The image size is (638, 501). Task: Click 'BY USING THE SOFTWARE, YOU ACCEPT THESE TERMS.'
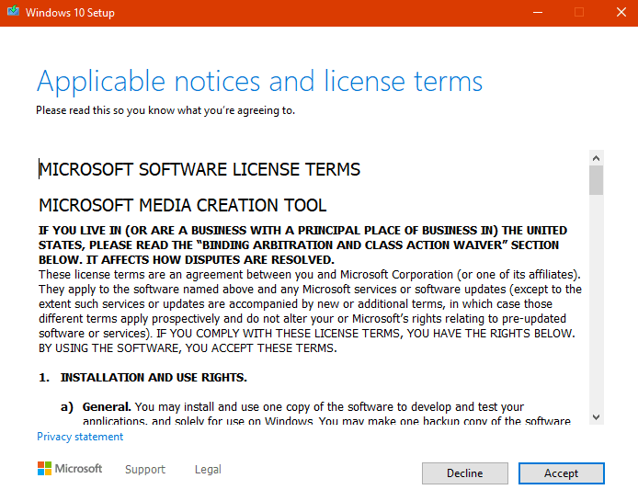pyautogui.click(x=188, y=348)
